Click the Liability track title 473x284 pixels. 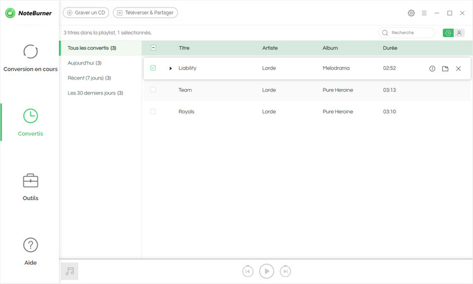[x=187, y=68]
